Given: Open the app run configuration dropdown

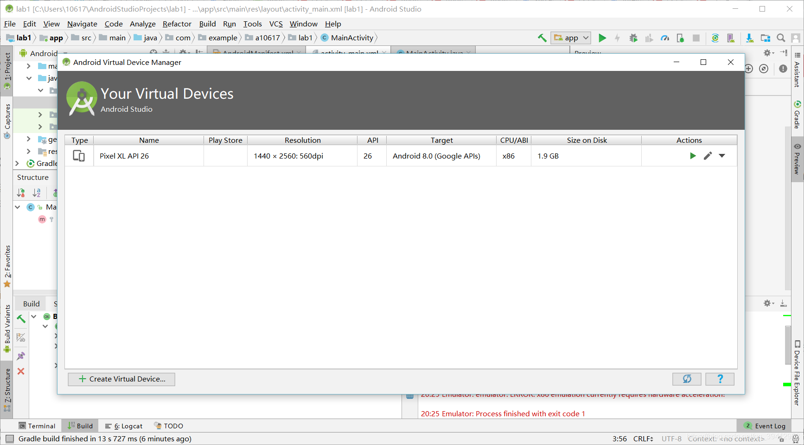Looking at the screenshot, I should (571, 38).
